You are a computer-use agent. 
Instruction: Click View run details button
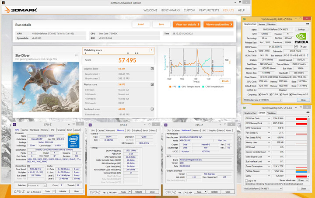pos(187,24)
